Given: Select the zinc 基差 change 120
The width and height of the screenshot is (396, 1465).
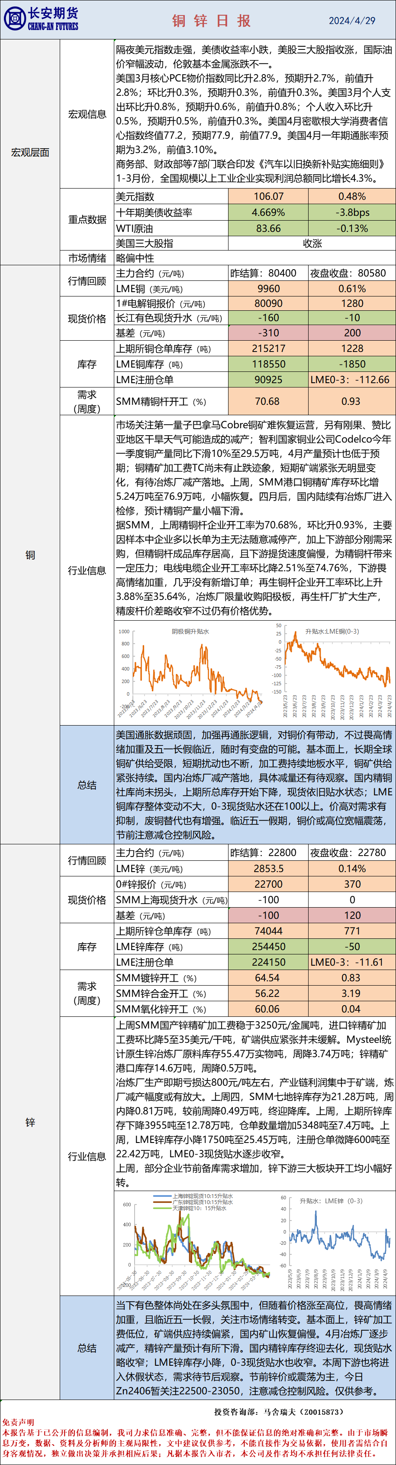Looking at the screenshot, I should tap(352, 915).
